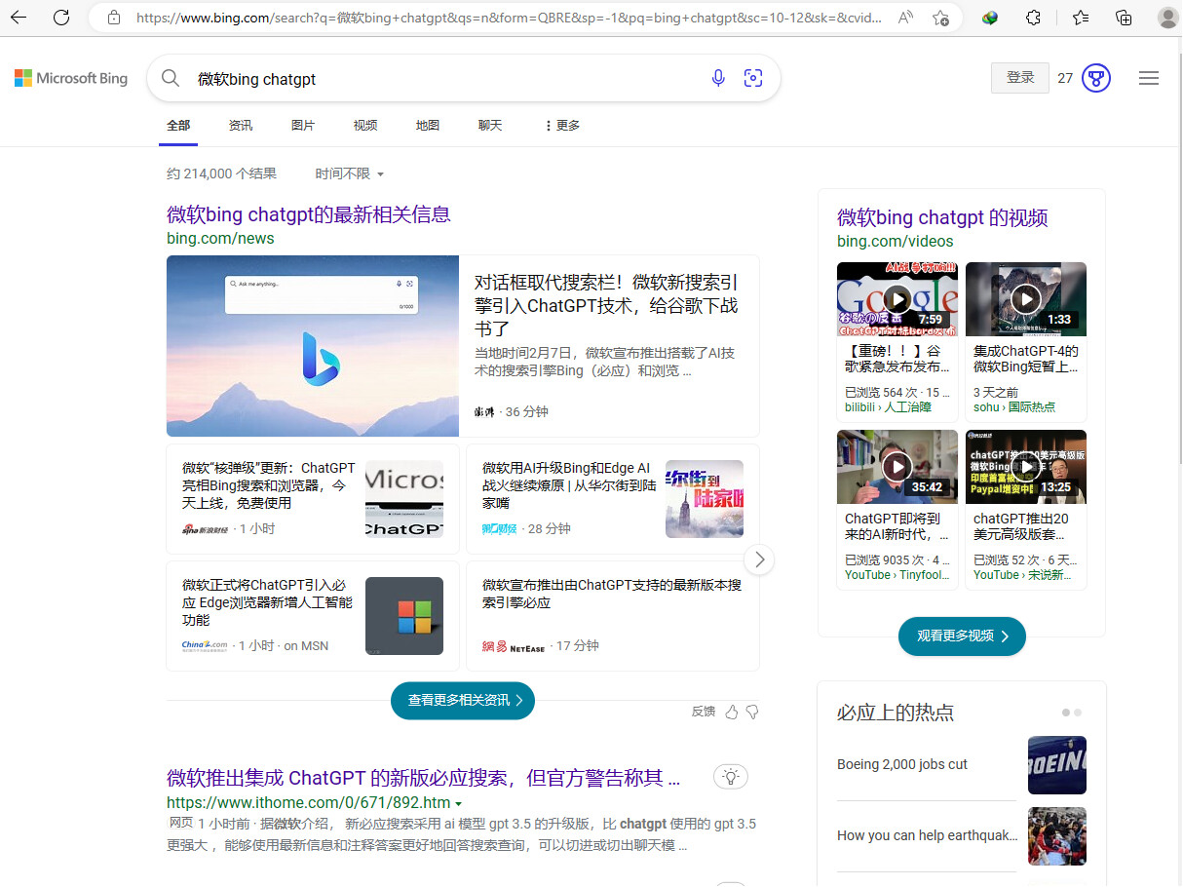Open trending item Boeing 2,000 jobs cut
The image size is (1183, 887).
[902, 764]
